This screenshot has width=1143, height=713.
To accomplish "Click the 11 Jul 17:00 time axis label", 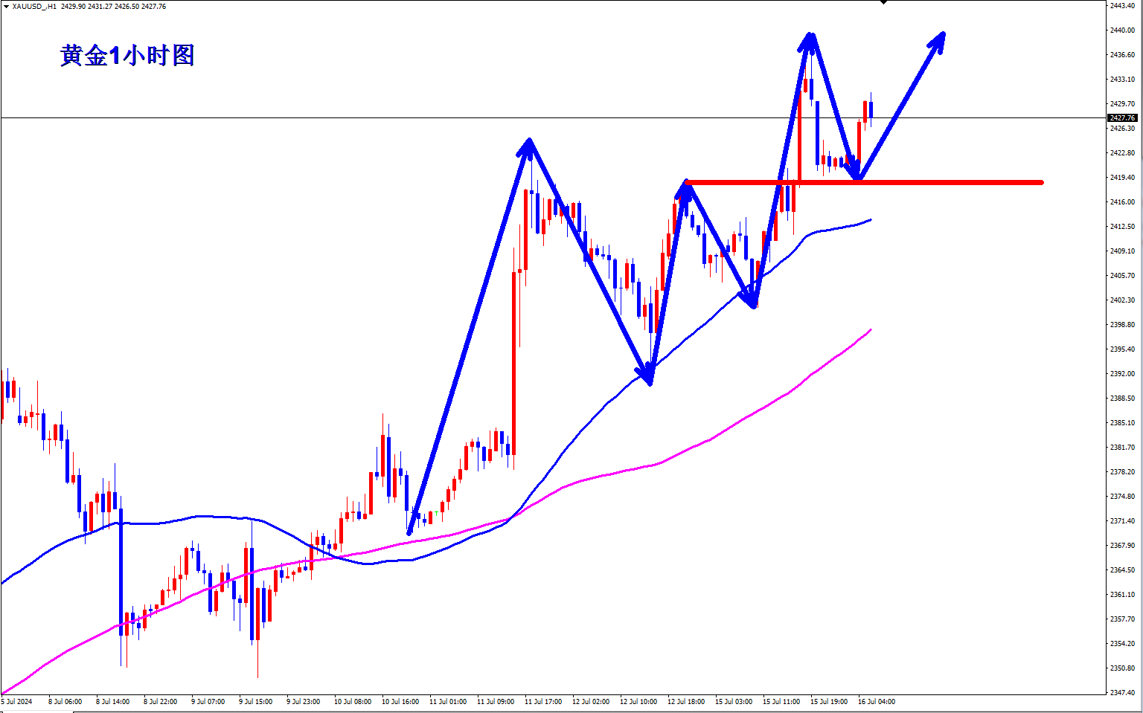I will click(x=543, y=701).
